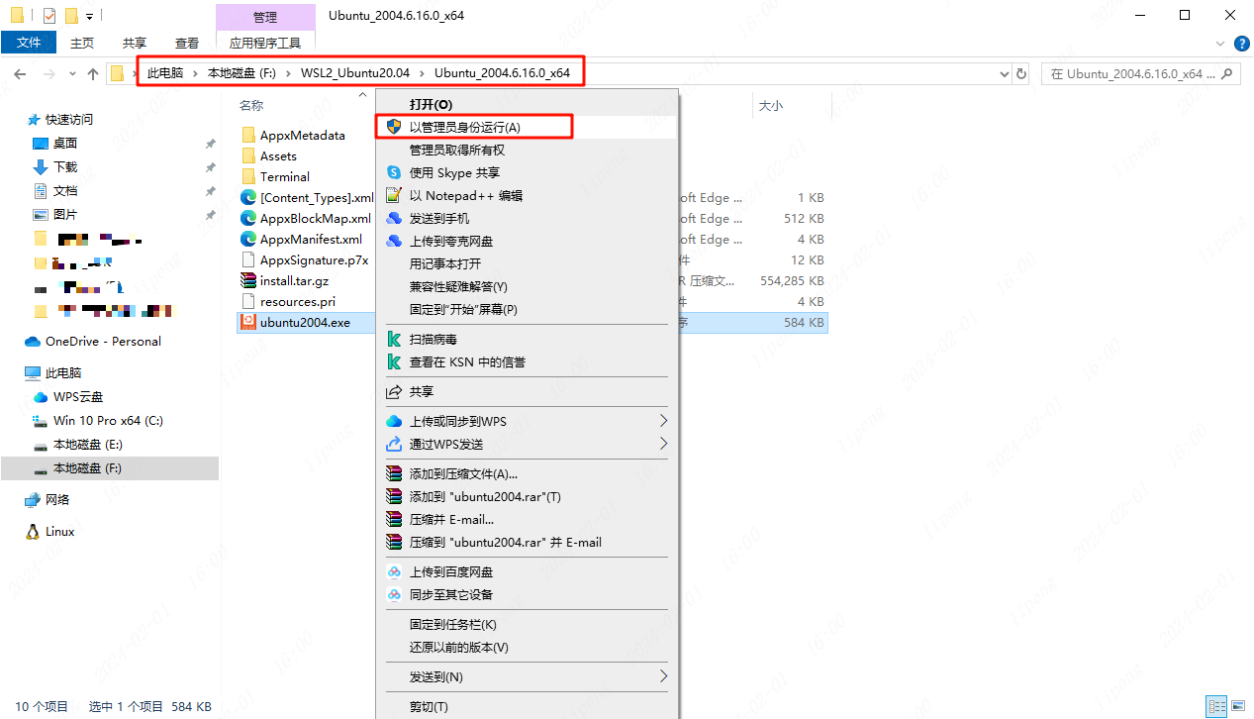Open the address bar history dropdown
This screenshot has width=1254, height=719.
point(1003,73)
